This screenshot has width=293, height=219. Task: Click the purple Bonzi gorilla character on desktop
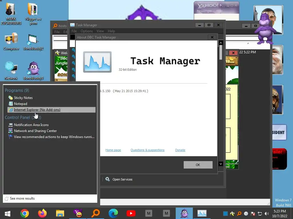tap(265, 29)
